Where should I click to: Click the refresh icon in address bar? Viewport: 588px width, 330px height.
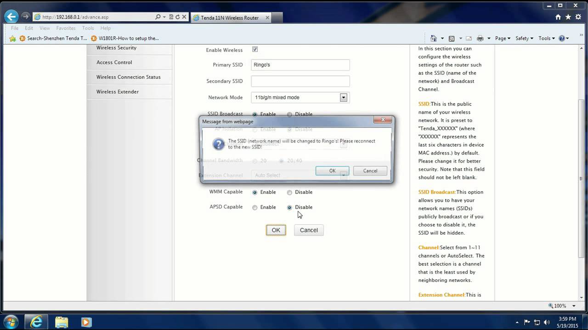pos(177,17)
